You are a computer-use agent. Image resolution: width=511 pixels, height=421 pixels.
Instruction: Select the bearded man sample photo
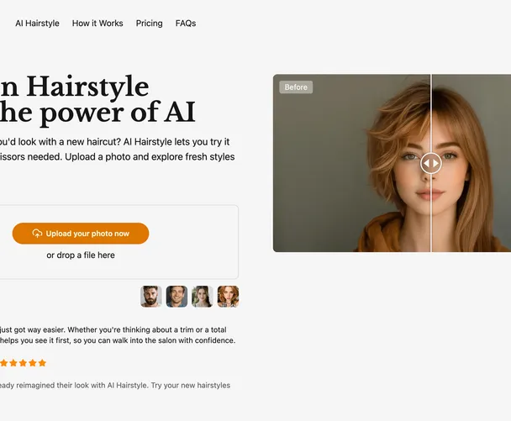[x=151, y=297]
